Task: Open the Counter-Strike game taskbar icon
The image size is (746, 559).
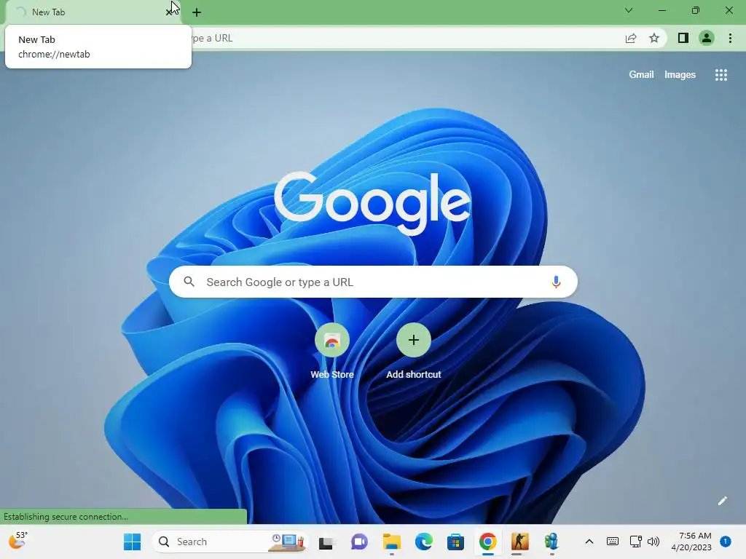Action: pyautogui.click(x=519, y=542)
